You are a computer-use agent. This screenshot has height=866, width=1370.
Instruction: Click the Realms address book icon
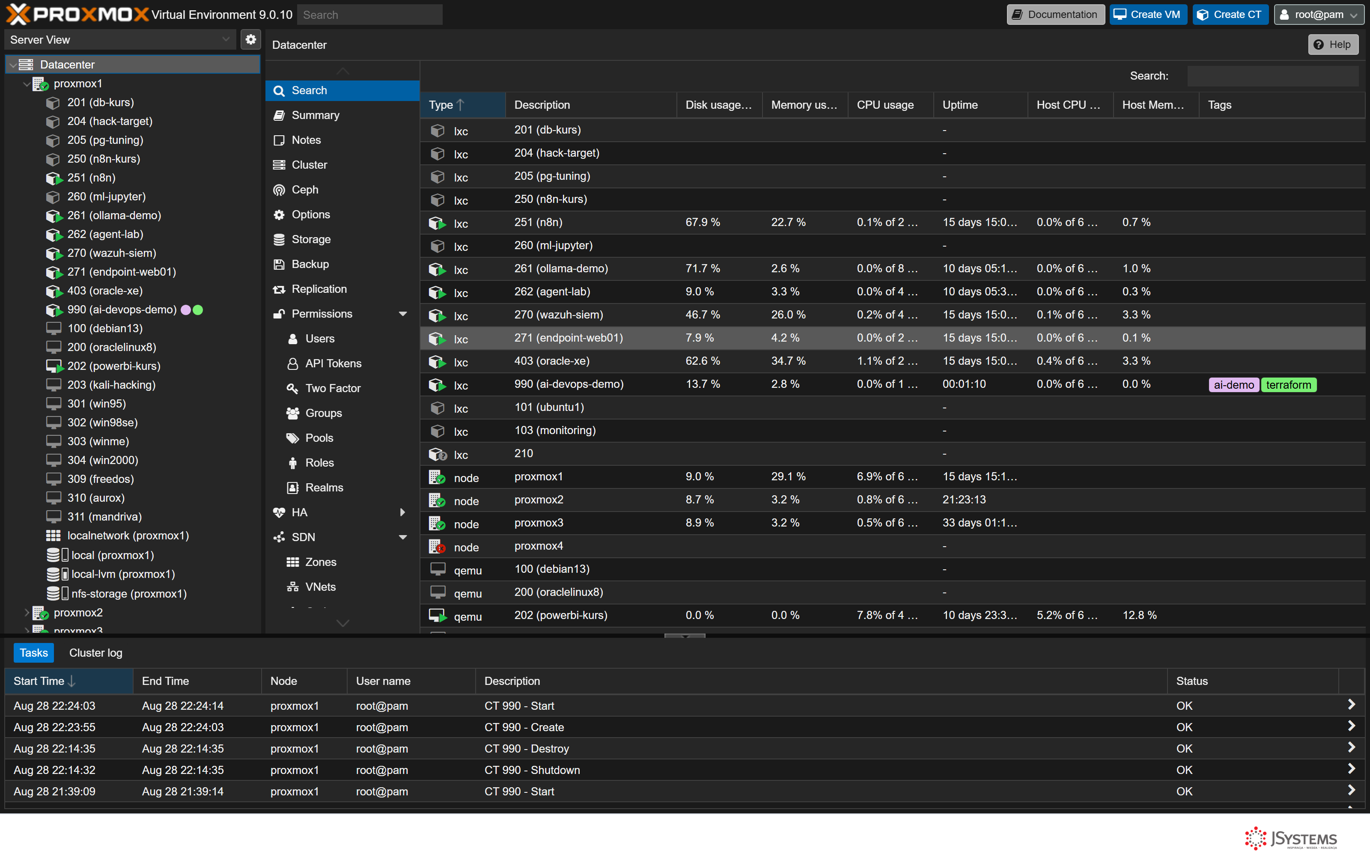(292, 488)
